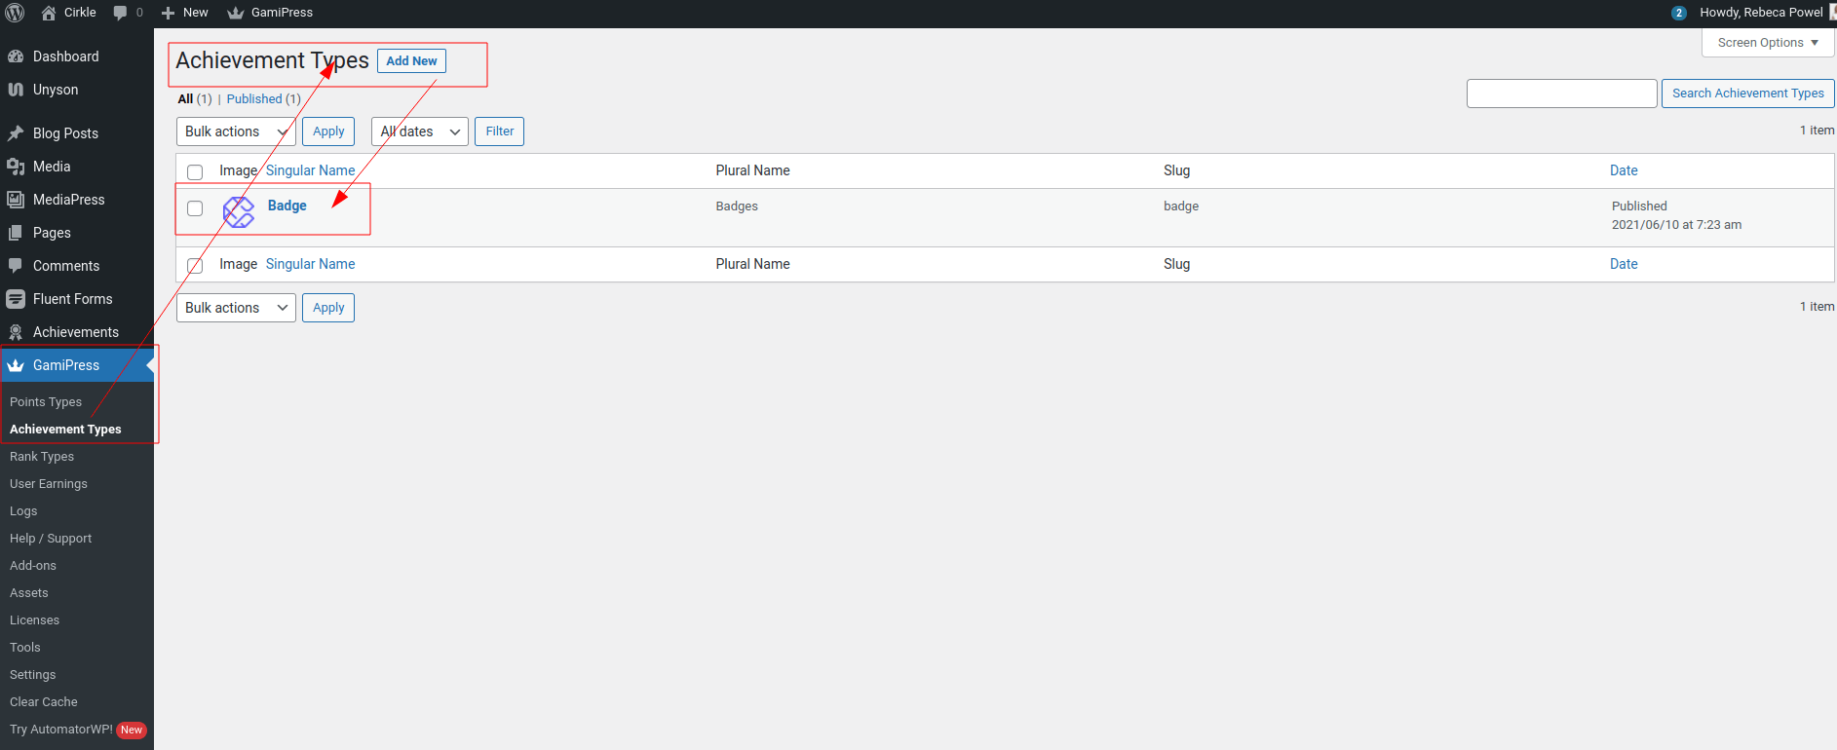
Task: Show the Published (1) filter
Action: [264, 99]
